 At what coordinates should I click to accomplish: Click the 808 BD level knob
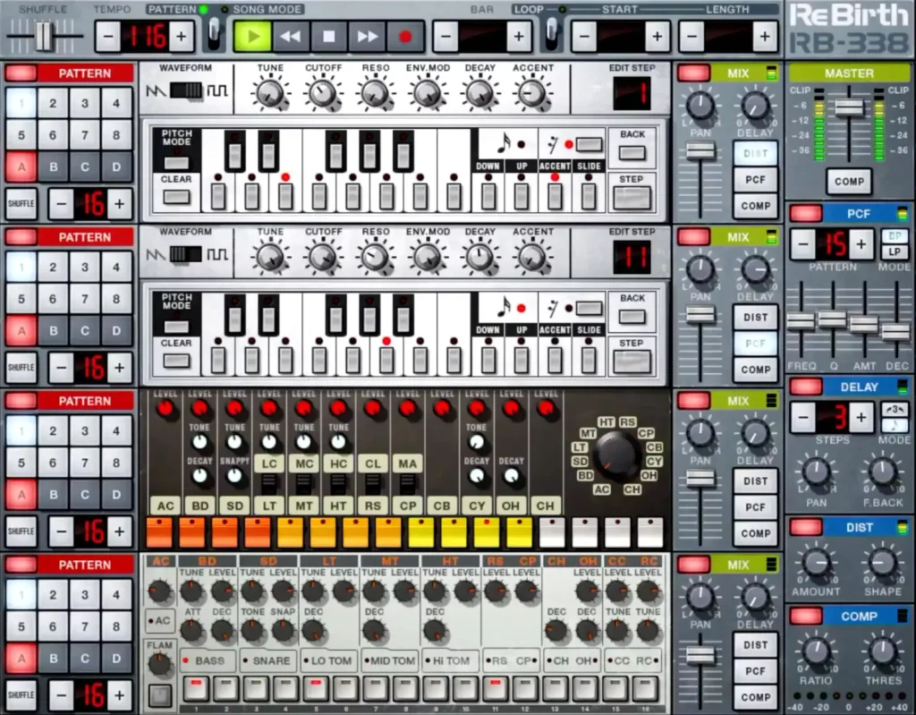(199, 409)
